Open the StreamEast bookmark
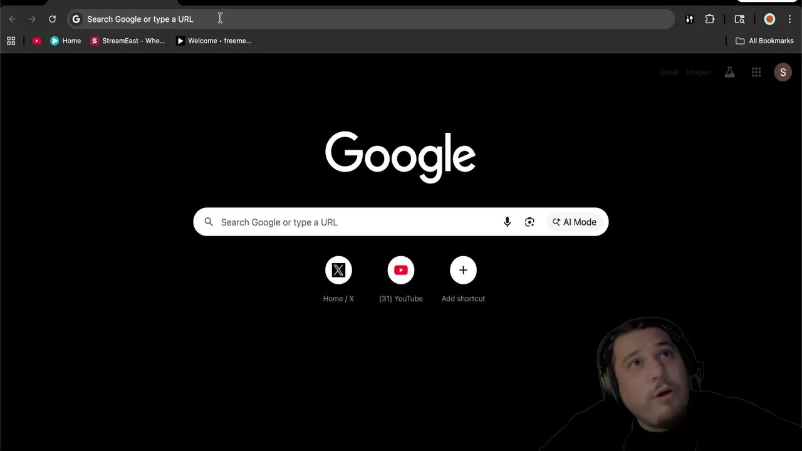This screenshot has height=451, width=802. point(128,41)
